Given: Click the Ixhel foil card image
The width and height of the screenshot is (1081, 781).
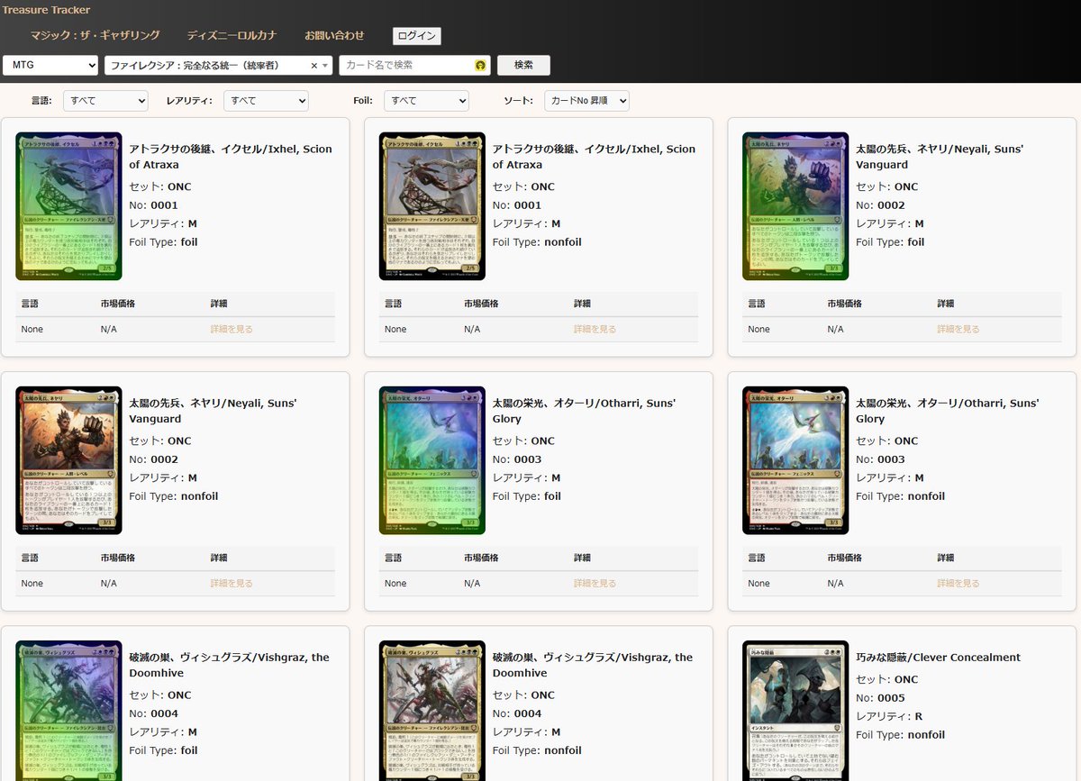Looking at the screenshot, I should pyautogui.click(x=68, y=206).
